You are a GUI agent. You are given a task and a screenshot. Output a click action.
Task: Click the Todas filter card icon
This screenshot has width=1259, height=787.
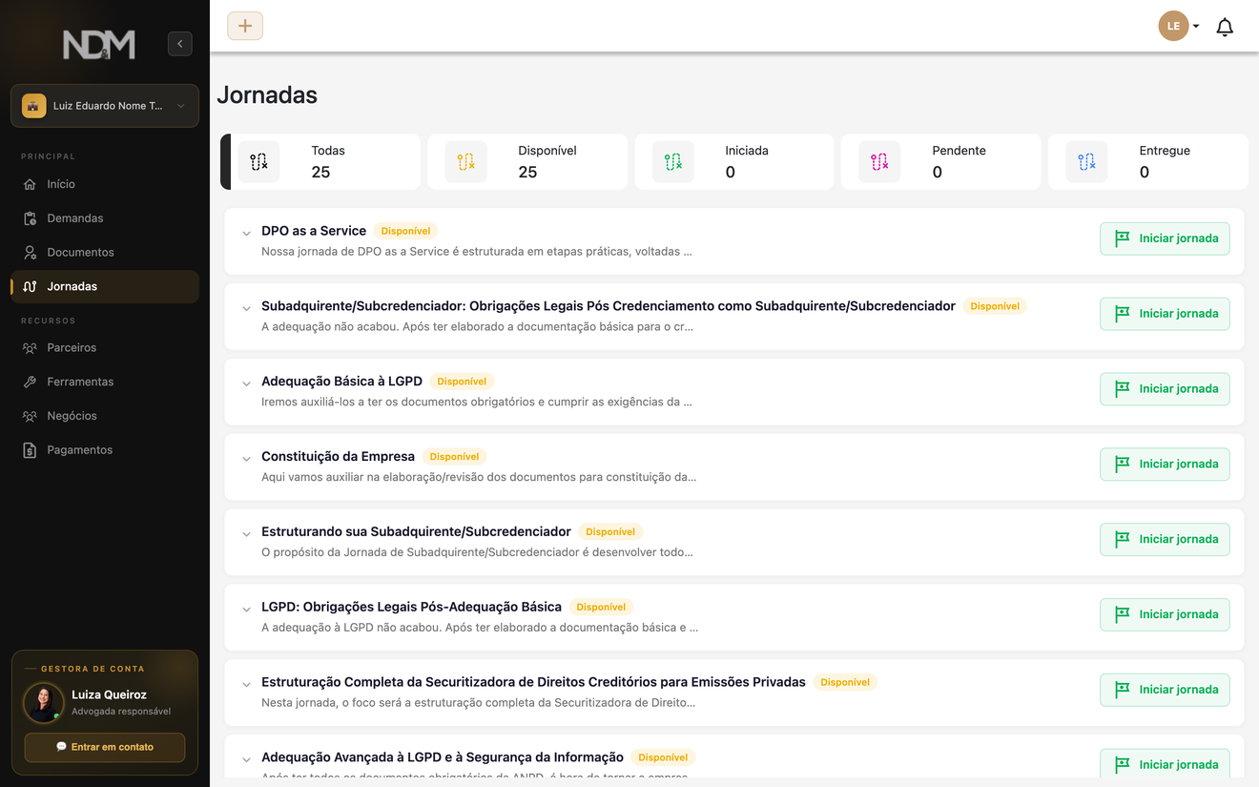(259, 161)
